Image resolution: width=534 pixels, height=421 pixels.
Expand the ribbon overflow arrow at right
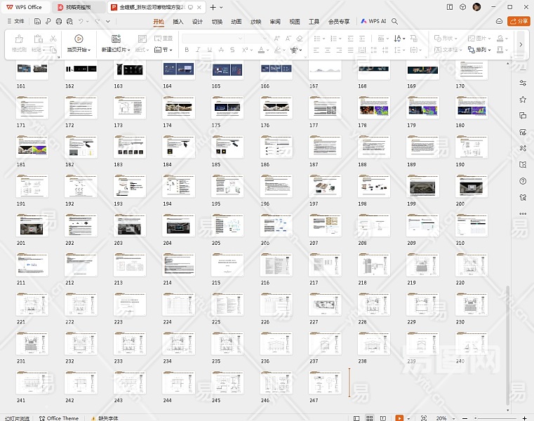coord(521,44)
